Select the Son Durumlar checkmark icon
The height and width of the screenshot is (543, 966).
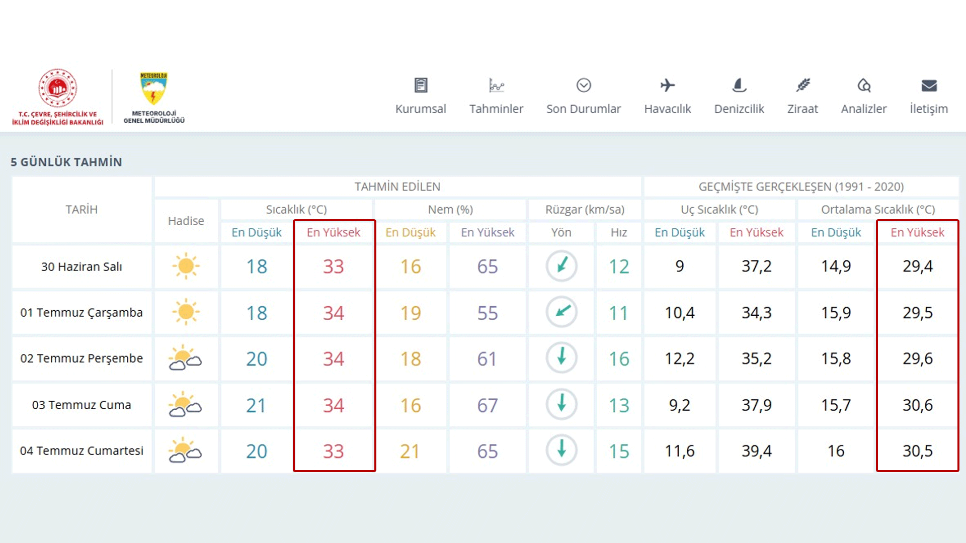pos(584,85)
